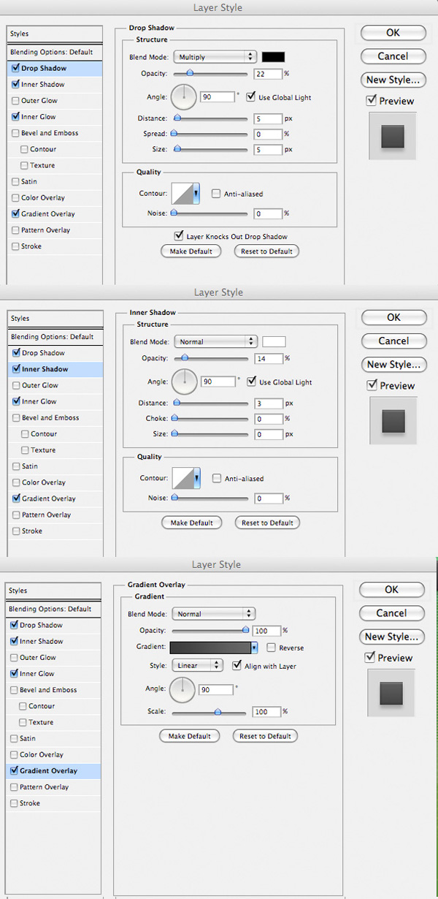
Task: Click the style preview thumbnail in Inner Shadow dialog
Action: click(393, 421)
